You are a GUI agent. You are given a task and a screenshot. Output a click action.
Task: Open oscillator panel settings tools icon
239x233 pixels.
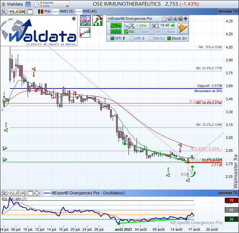pos(4,193)
